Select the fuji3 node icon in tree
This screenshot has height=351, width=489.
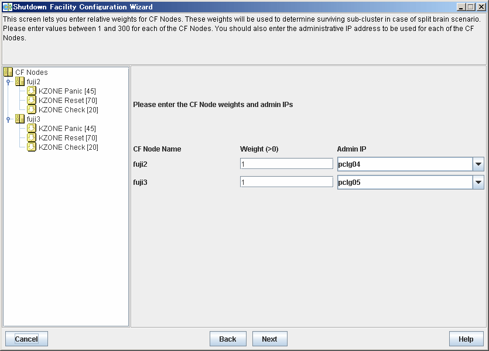[x=20, y=119]
